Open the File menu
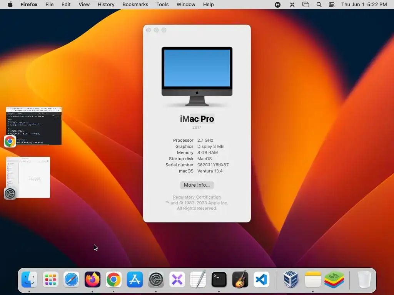This screenshot has height=295, width=394. click(50, 5)
